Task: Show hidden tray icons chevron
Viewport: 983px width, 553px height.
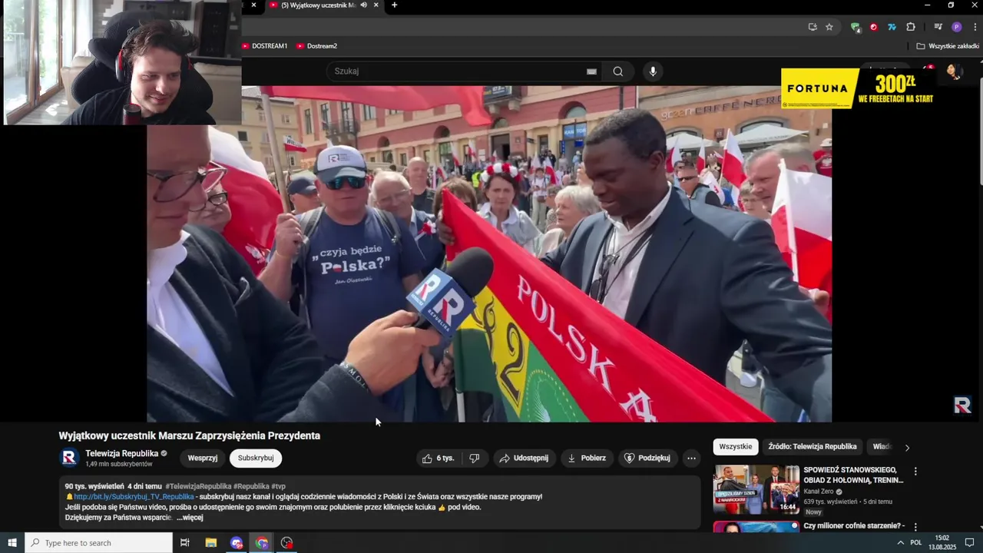Action: pos(900,543)
